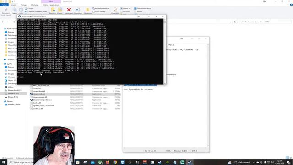Open the Fichier ribbon tab
The width and height of the screenshot is (293, 165).
pyautogui.click(x=4, y=5)
